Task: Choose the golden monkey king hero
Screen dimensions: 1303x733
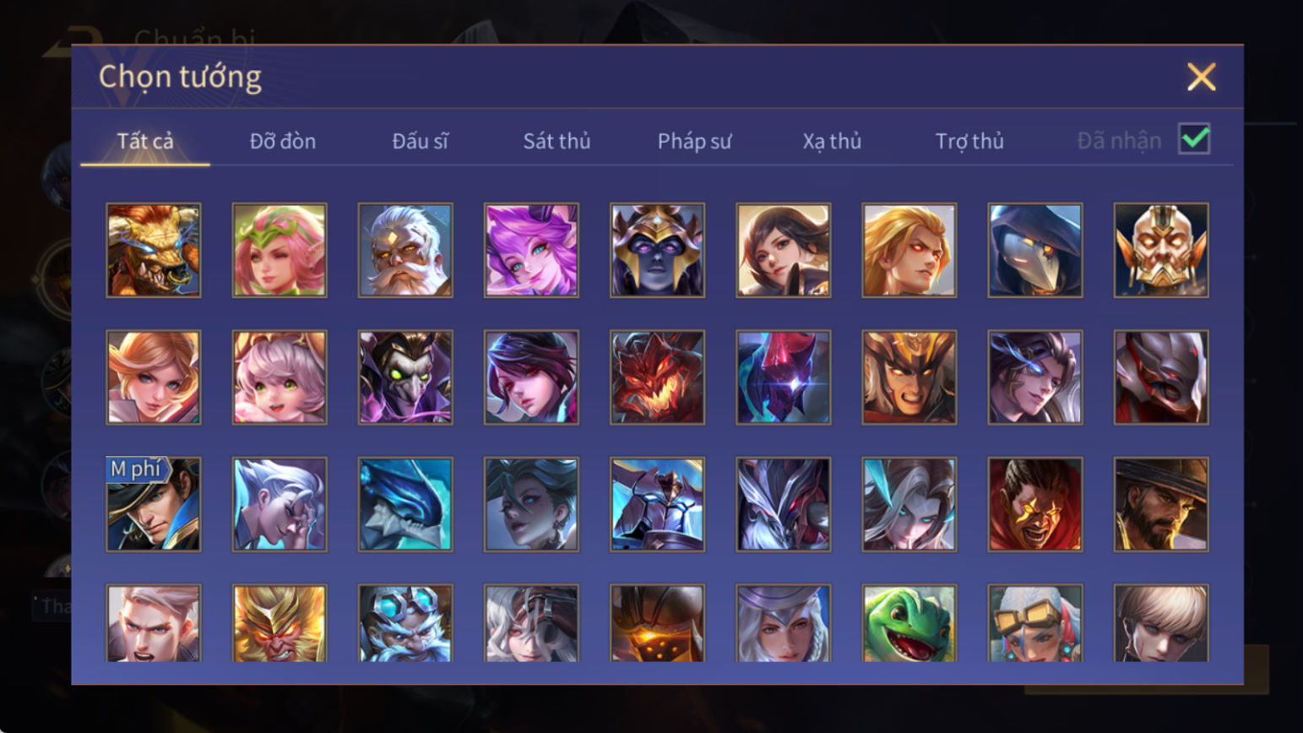Action: pos(280,623)
